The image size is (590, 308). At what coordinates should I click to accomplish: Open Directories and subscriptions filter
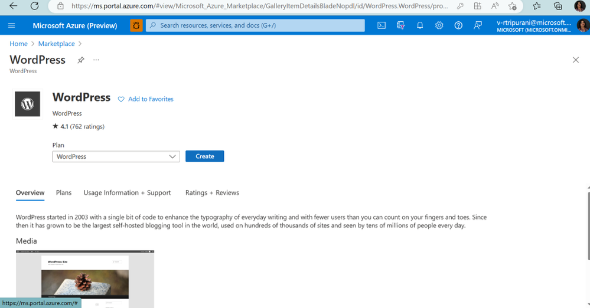[400, 25]
